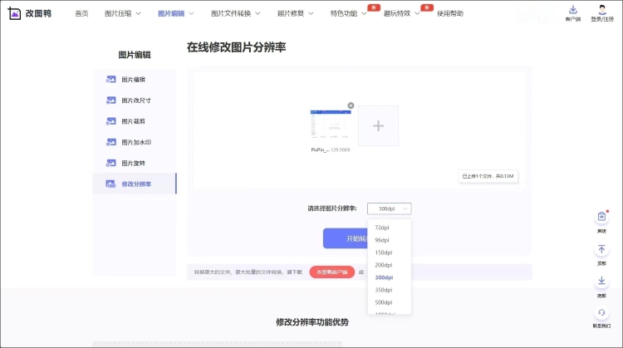Collapse the 300dpi resolution combo box
Image resolution: width=623 pixels, height=348 pixels.
click(x=390, y=208)
